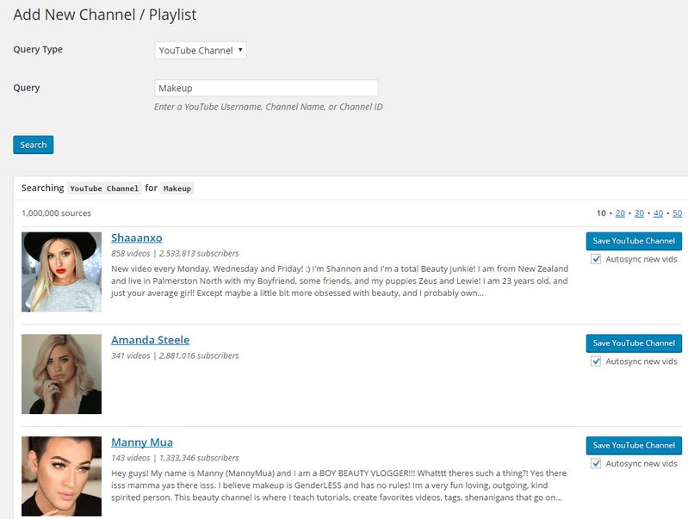This screenshot has height=519, width=688.
Task: Click '858 videos | 2,533,813 subscribers' text
Action: click(x=175, y=254)
